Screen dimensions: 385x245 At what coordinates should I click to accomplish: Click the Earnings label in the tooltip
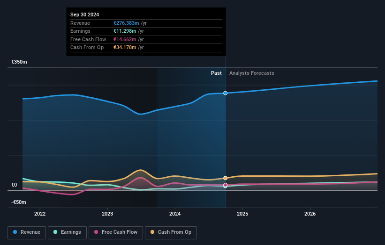80,31
